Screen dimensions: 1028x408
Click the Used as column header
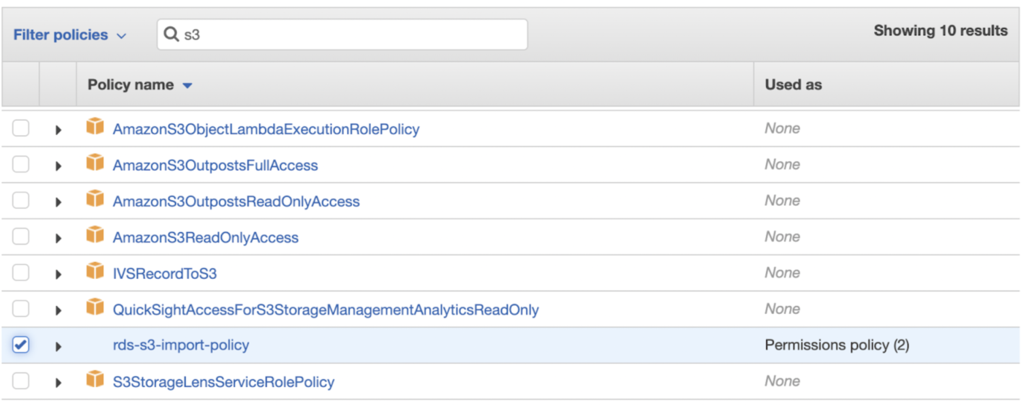point(792,84)
